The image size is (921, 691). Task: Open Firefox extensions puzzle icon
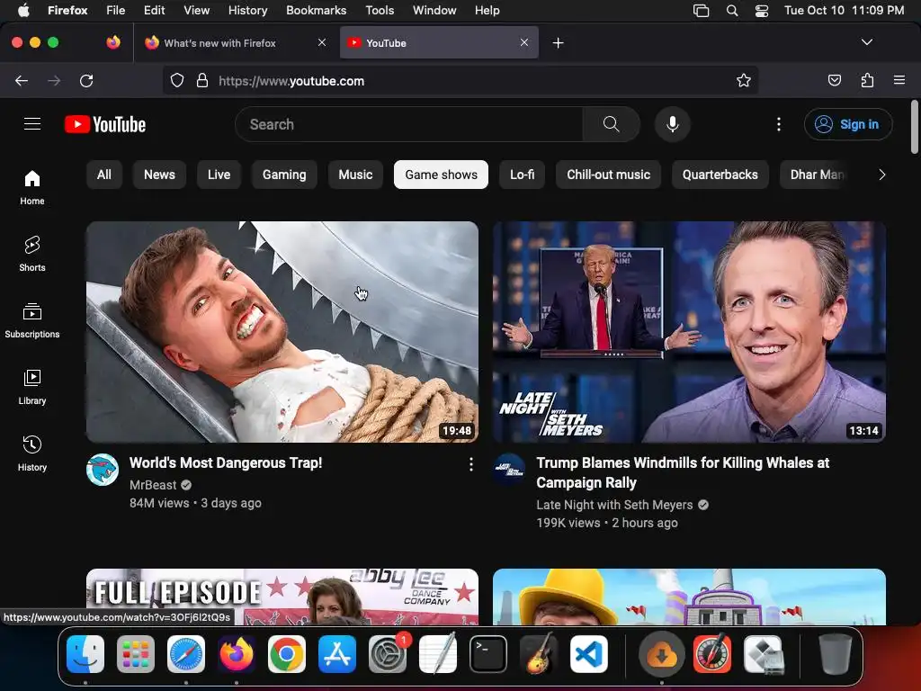867,80
